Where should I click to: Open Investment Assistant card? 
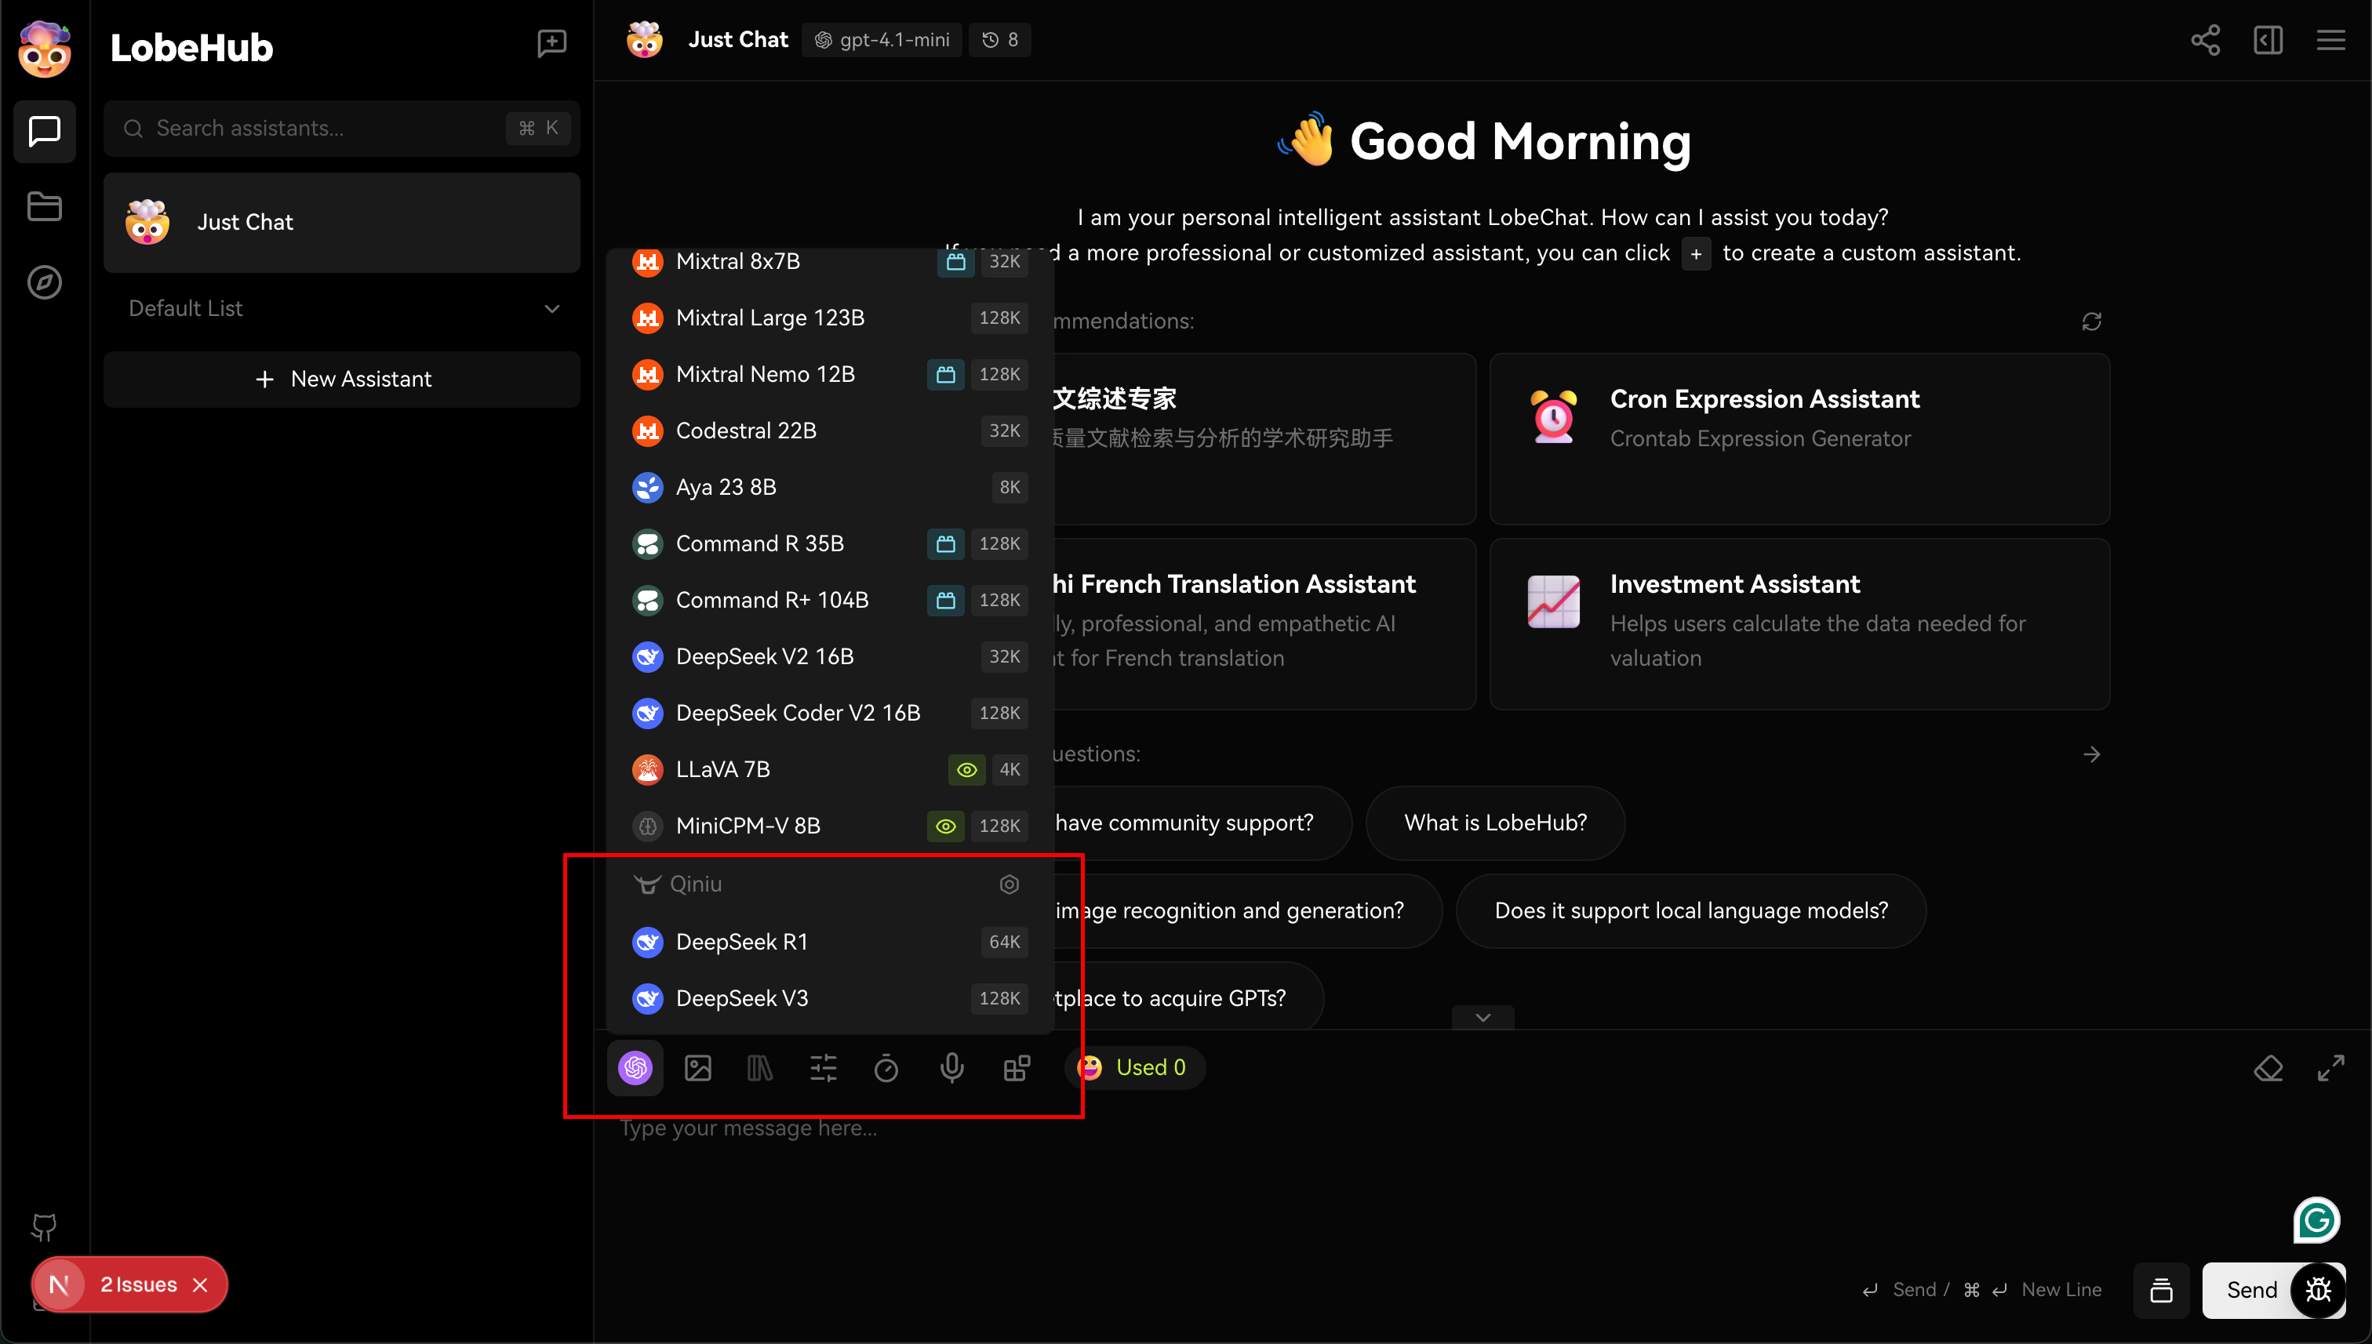[1799, 624]
